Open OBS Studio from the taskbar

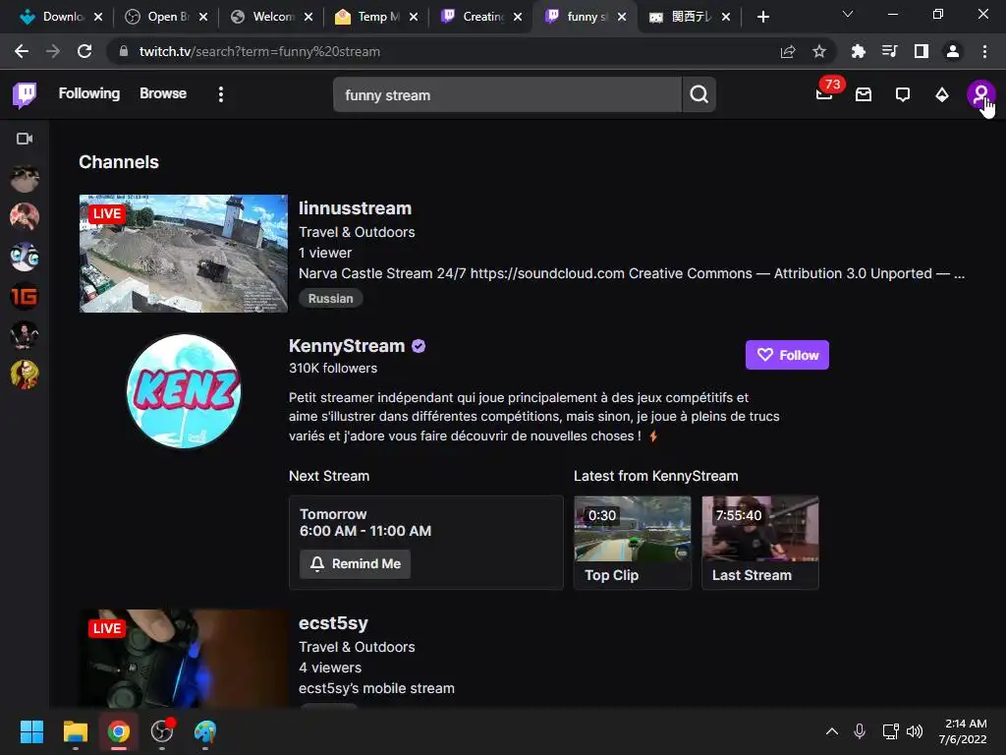pos(162,731)
